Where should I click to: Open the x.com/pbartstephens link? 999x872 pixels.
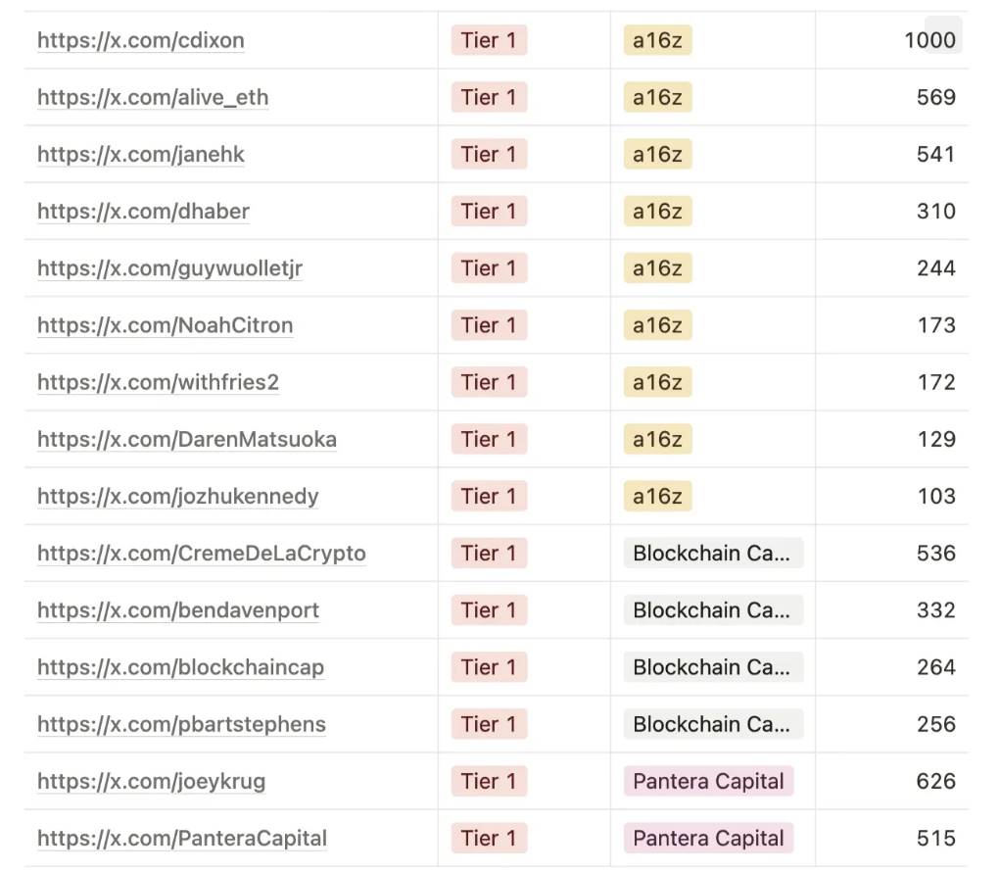coord(181,725)
